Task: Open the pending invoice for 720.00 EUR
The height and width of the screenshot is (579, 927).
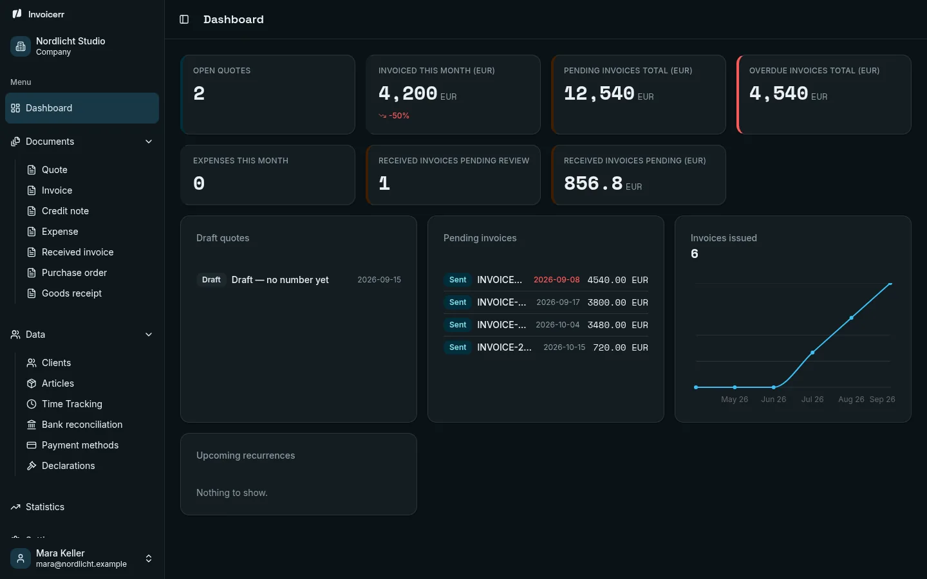Action: pos(546,347)
